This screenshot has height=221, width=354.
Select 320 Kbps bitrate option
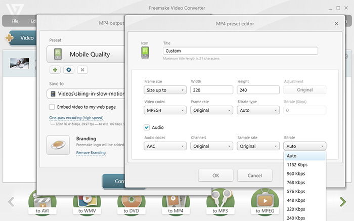[x=304, y=209]
